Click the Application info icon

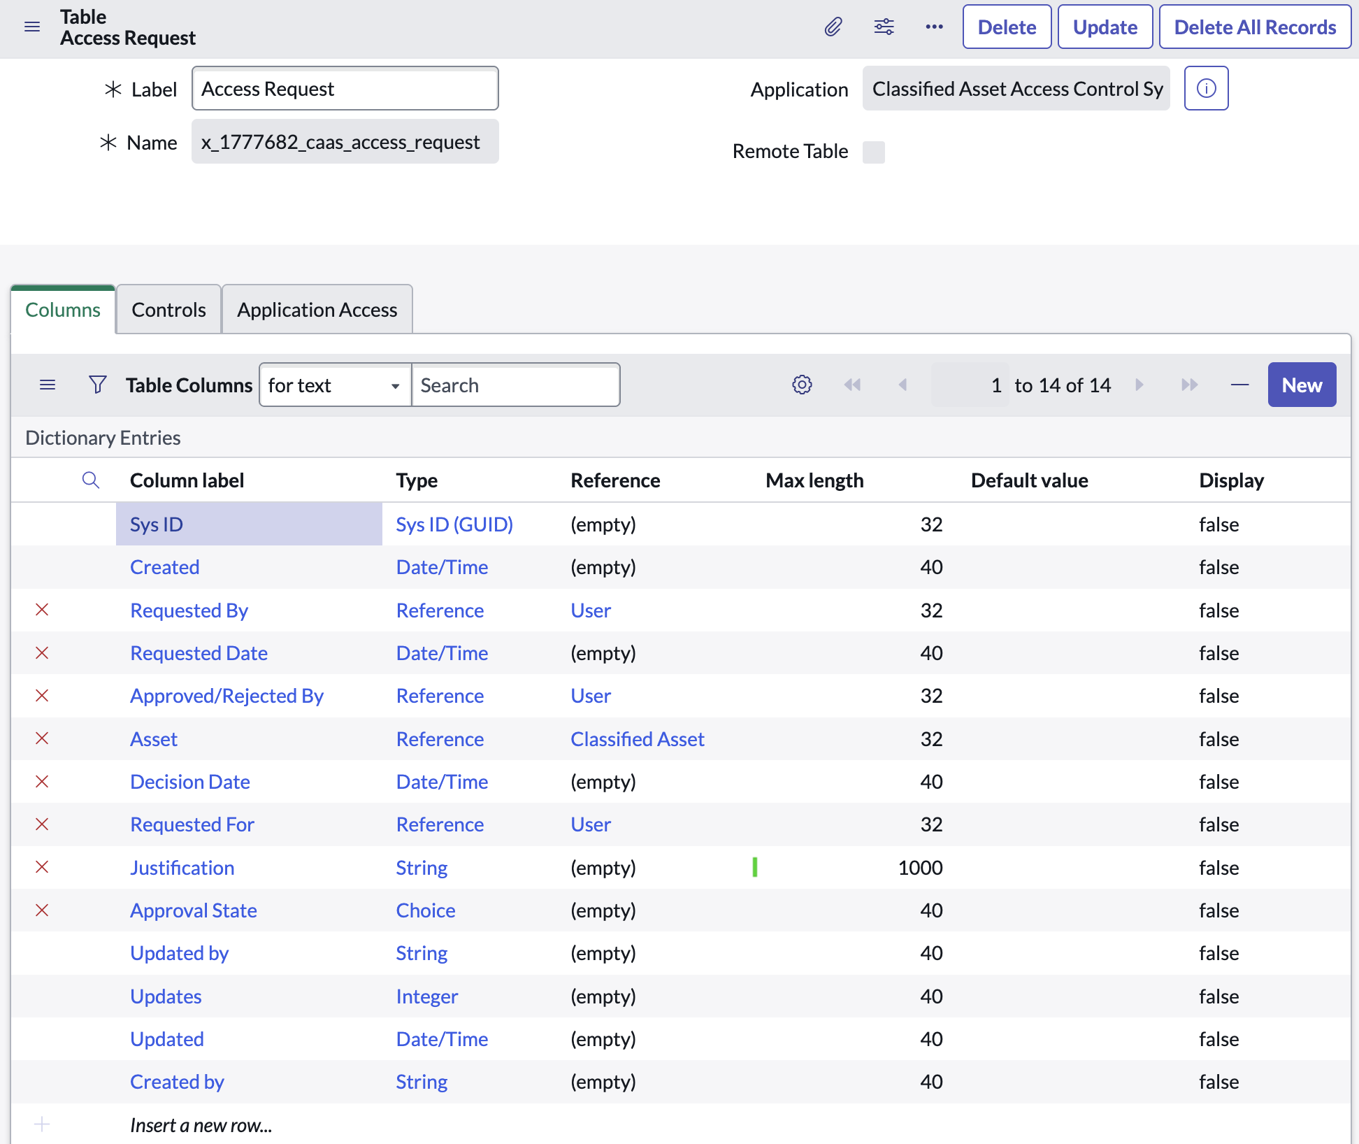[x=1206, y=89]
